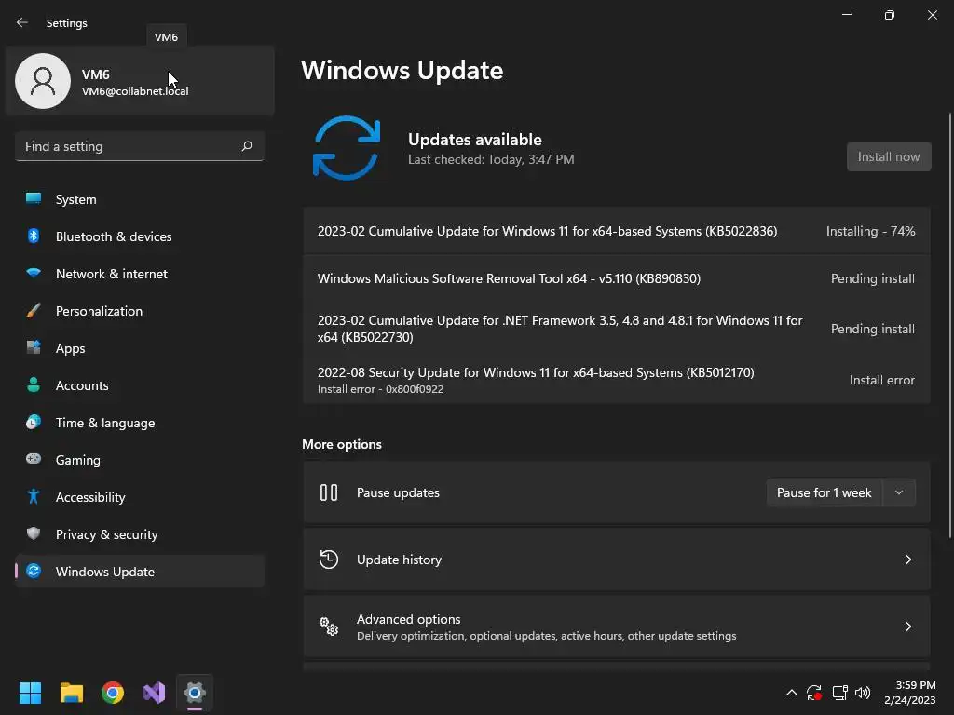Click the Find a setting field
The image size is (954, 715).
pos(140,146)
